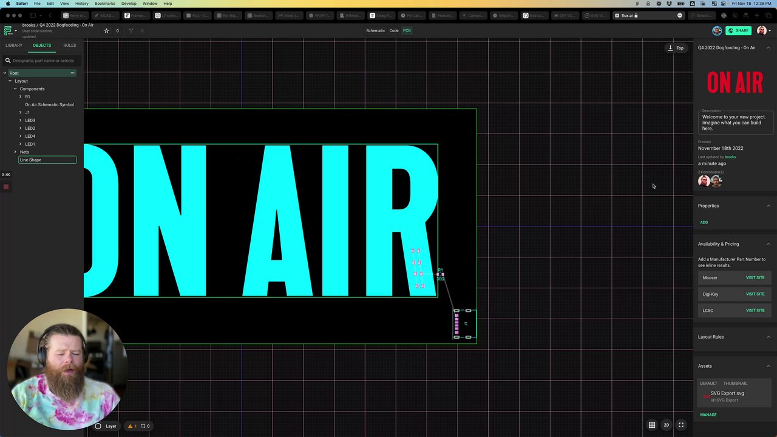Image resolution: width=777 pixels, height=437 pixels.
Task: Open the collaborator avatar in header
Action: point(717,30)
